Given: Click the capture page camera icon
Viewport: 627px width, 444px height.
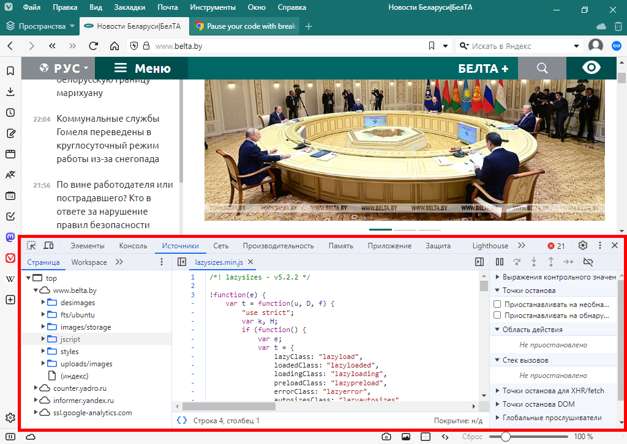Looking at the screenshot, I should tap(386, 437).
